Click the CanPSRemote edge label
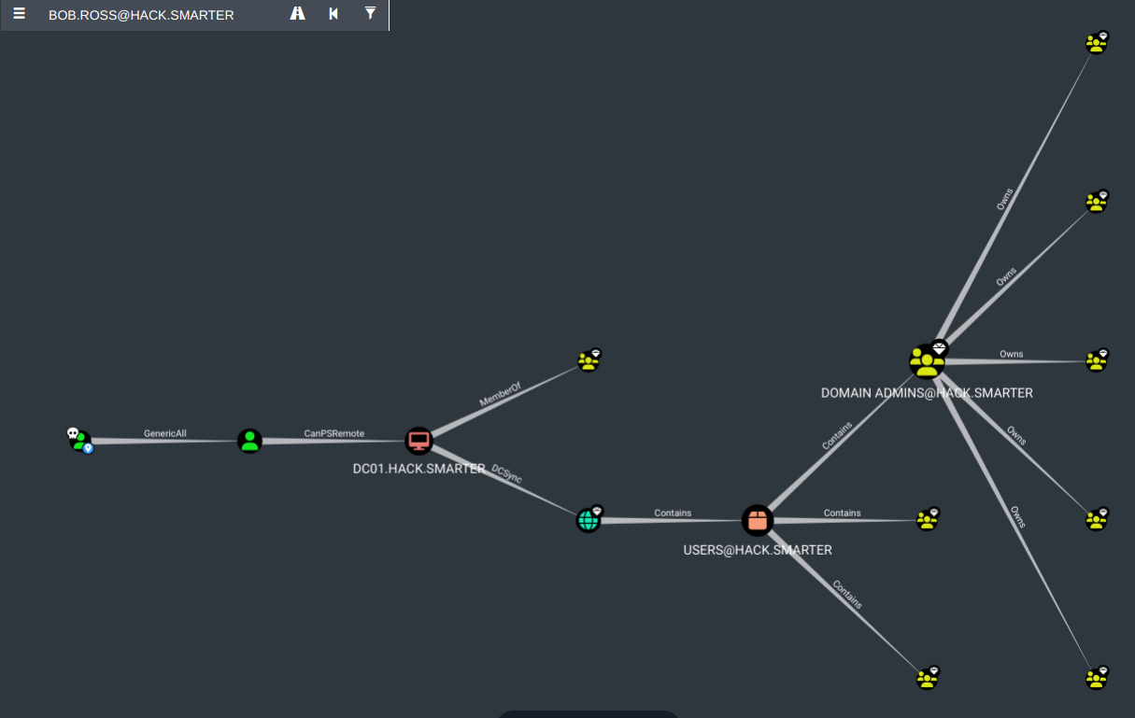 333,433
